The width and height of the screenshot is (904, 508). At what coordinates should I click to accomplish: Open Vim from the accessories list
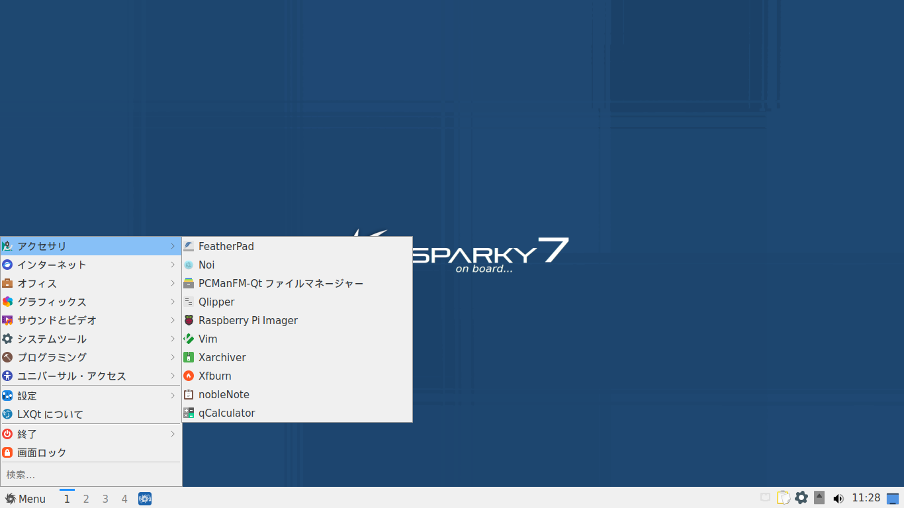(297, 339)
